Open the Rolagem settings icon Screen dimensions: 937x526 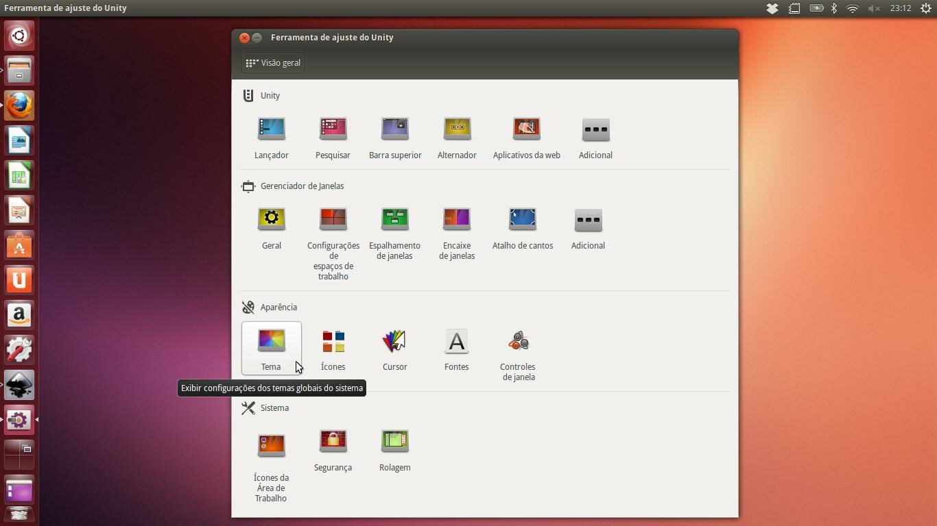(395, 441)
